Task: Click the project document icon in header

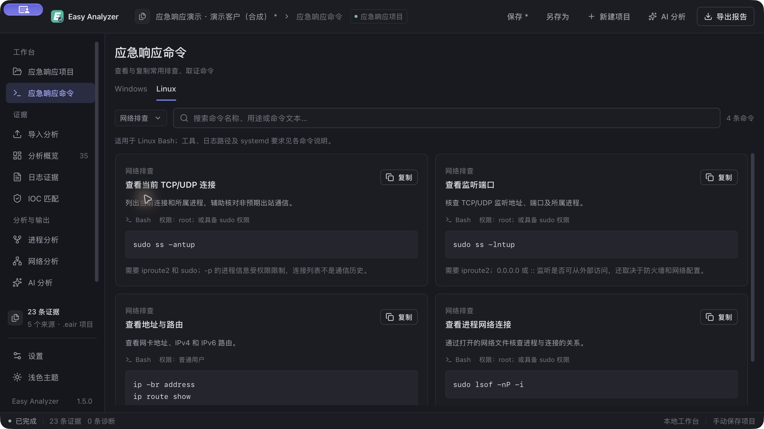Action: (x=142, y=16)
